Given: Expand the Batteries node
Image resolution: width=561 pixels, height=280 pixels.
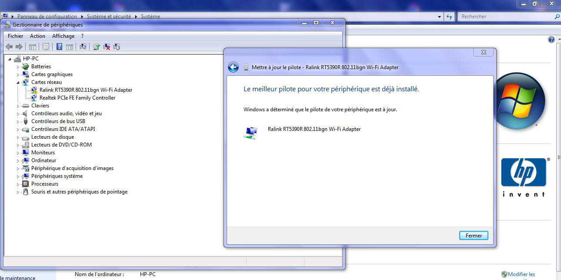Looking at the screenshot, I should [18, 67].
